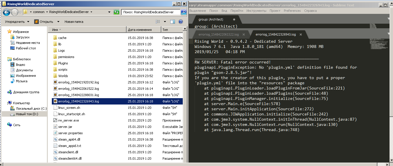The image size is (393, 166).
Task: Click the search magnifier icon
Action: (x=184, y=12)
